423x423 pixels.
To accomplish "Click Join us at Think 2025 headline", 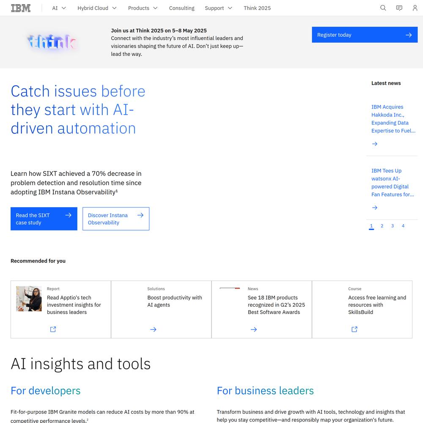I will (159, 30).
